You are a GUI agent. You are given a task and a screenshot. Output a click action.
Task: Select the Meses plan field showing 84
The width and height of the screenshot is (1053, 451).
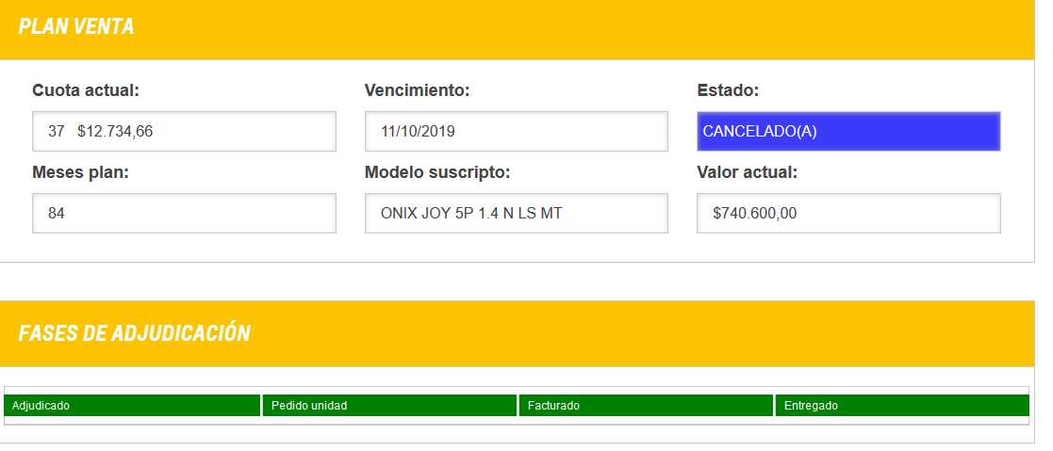point(184,214)
